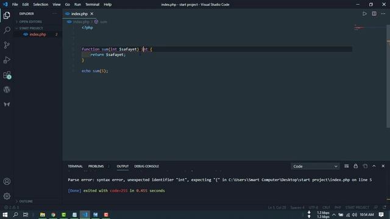This screenshot has height=219, width=390.
Task: Open the status bar notifications icon
Action: [385, 207]
